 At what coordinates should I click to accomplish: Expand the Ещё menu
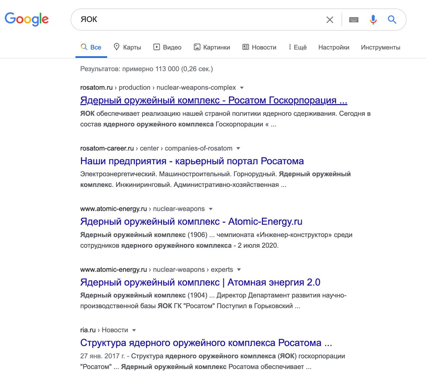[298, 47]
